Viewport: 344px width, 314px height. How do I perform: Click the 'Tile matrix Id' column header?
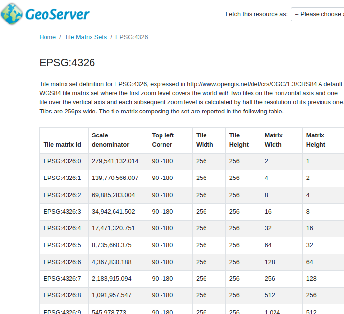(62, 145)
